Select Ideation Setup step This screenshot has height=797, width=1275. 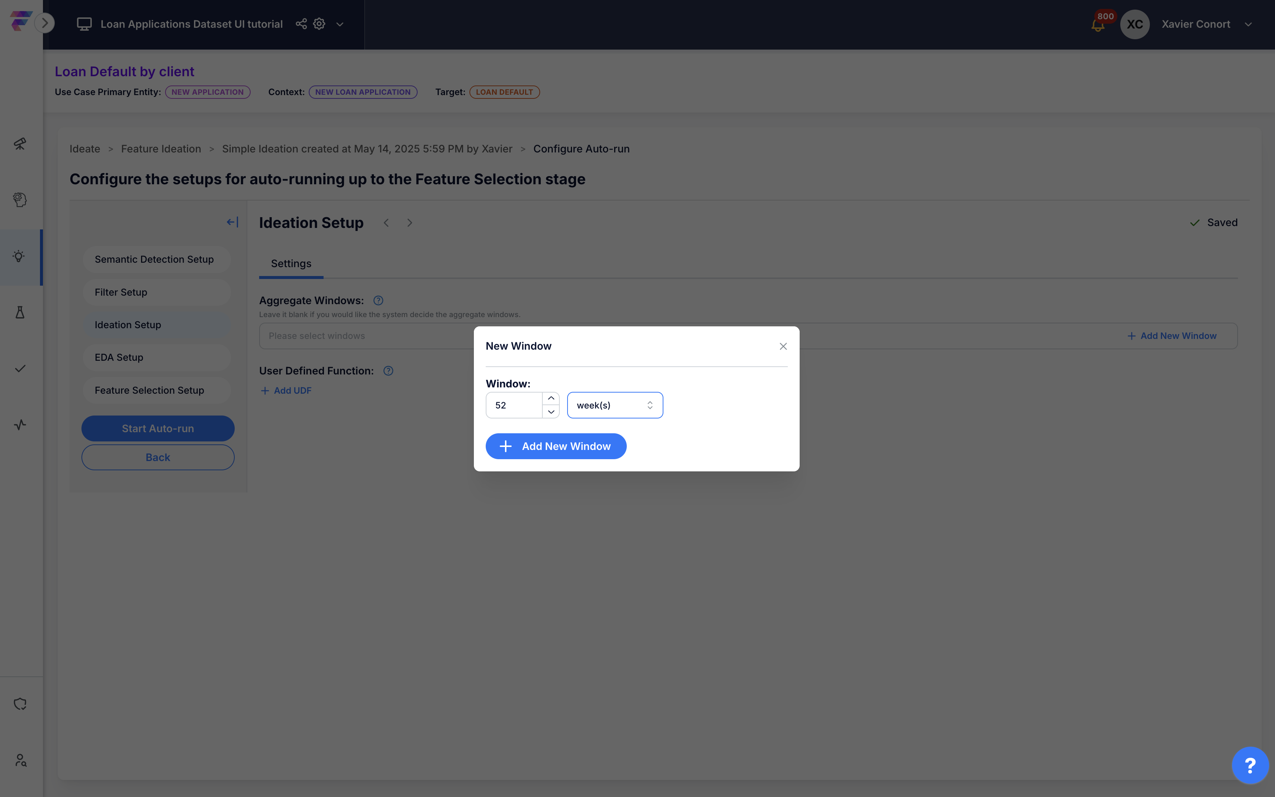point(157,325)
